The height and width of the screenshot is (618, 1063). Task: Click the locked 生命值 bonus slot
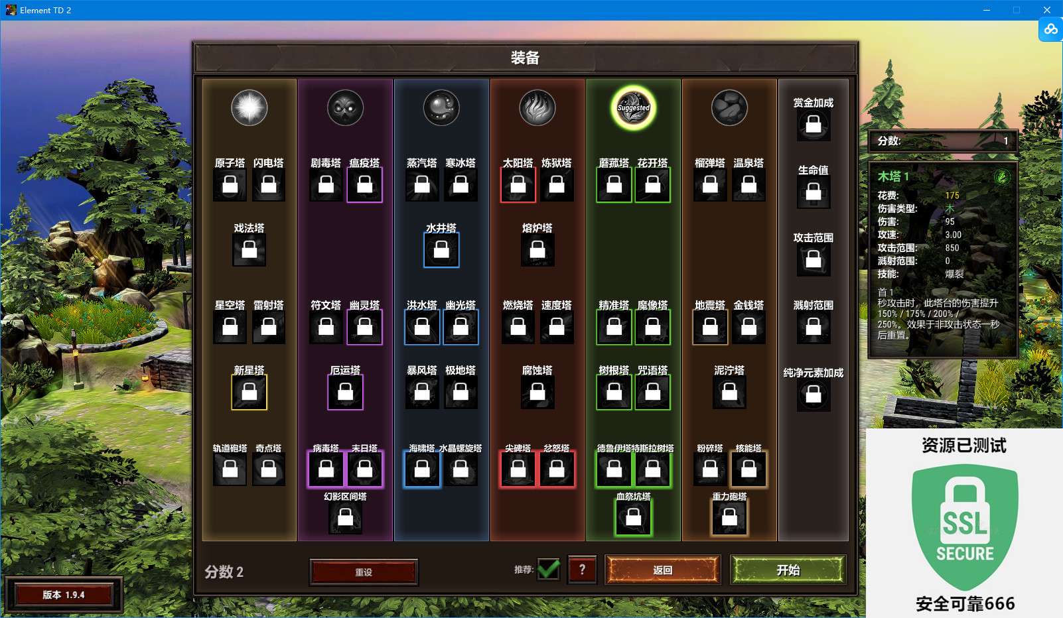[814, 192]
